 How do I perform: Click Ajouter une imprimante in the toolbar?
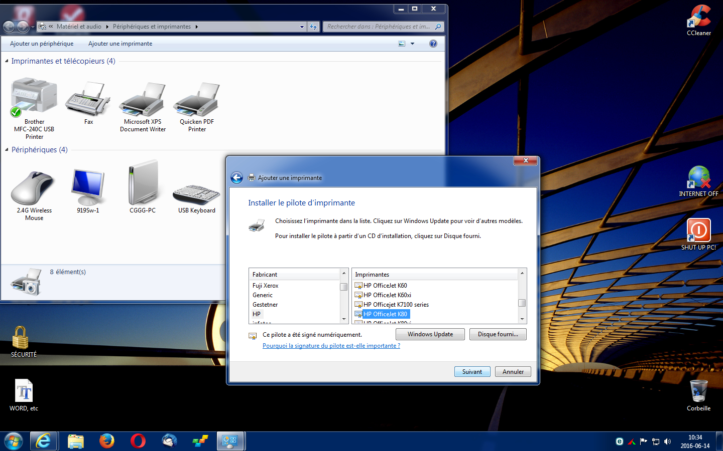pos(120,44)
